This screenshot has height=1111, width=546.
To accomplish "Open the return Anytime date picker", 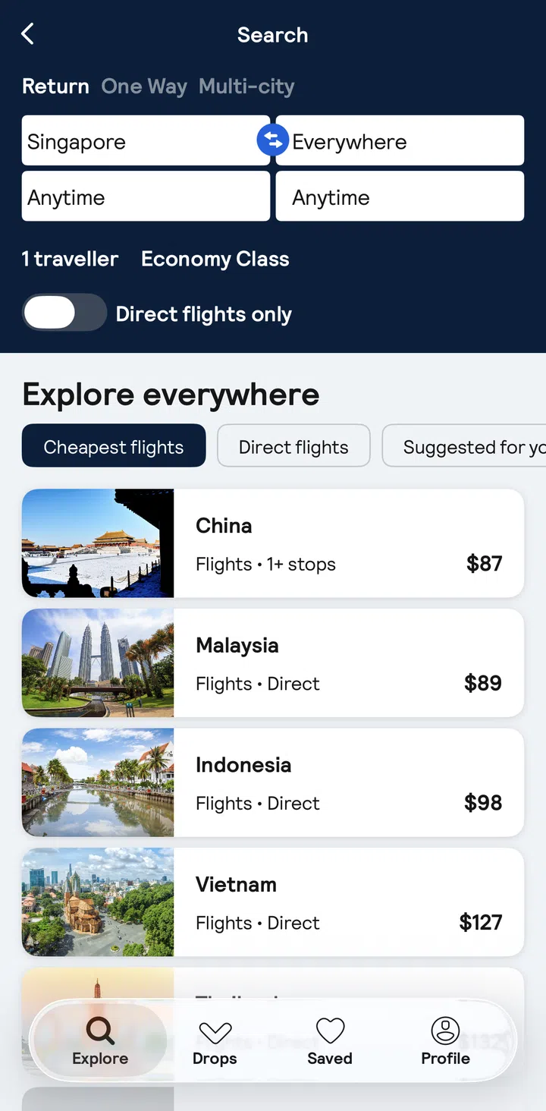I will pos(400,197).
